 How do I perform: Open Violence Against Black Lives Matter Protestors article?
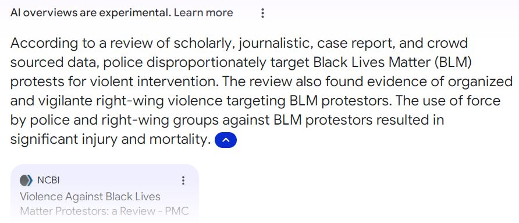[104, 203]
